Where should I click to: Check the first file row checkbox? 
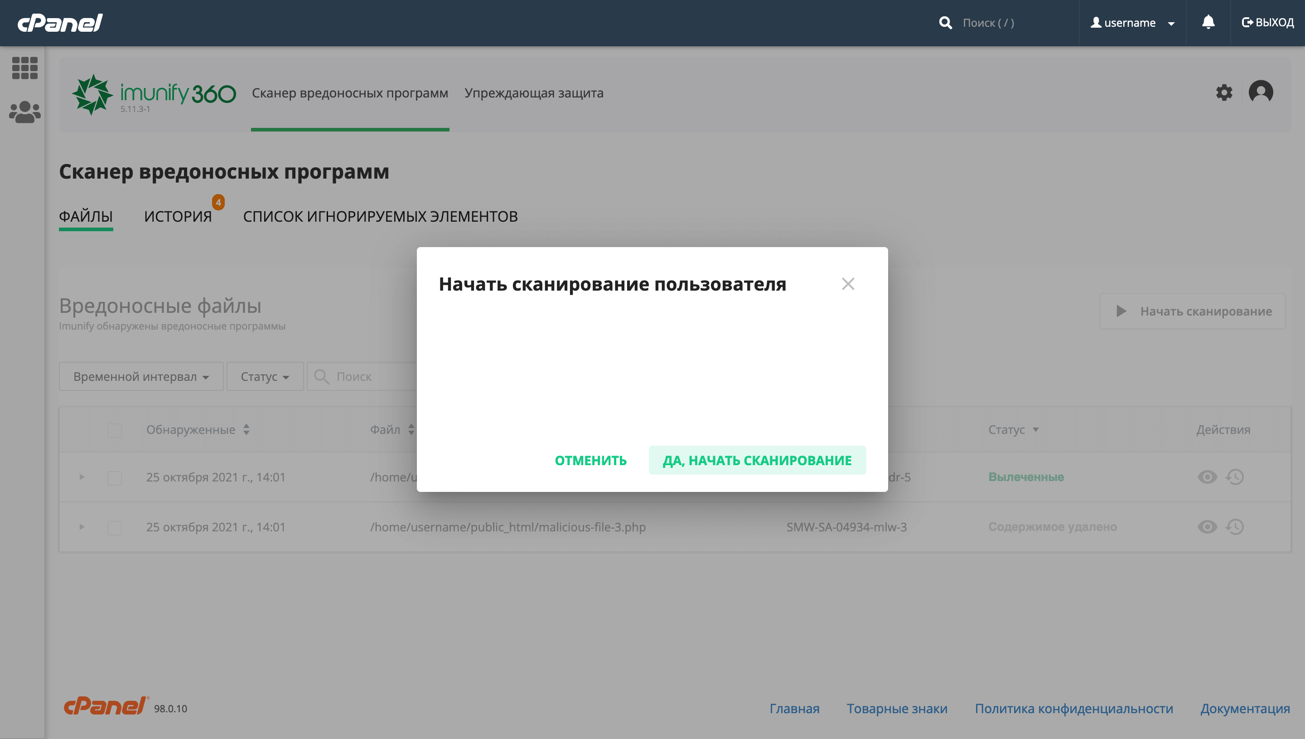tap(114, 476)
